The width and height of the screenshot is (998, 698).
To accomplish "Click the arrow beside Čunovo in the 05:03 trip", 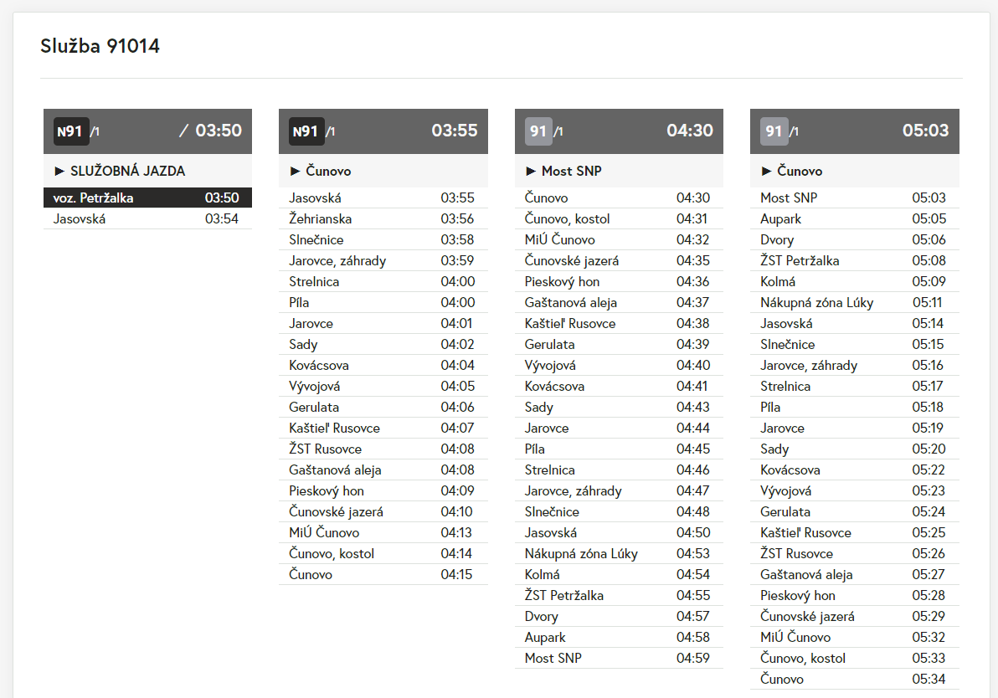I will click(766, 171).
